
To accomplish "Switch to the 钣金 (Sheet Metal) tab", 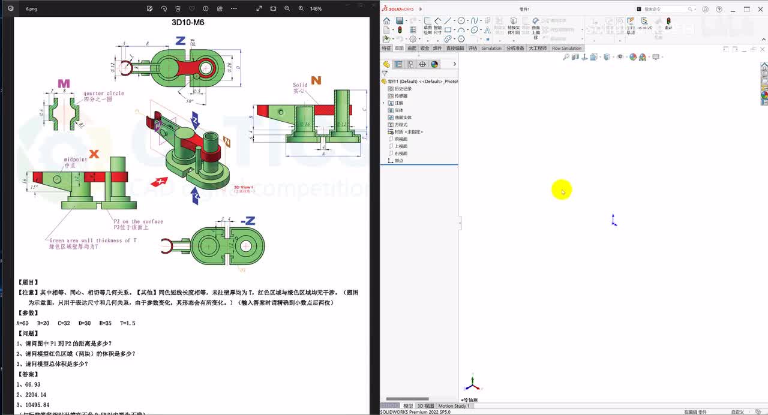I will 425,48.
